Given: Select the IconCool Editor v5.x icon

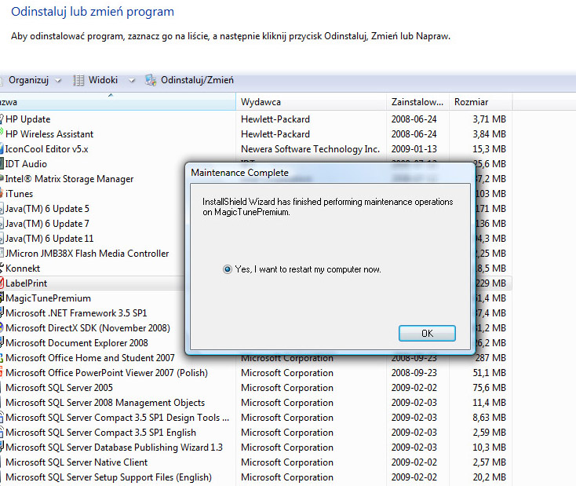Looking at the screenshot, I should 2,149.
